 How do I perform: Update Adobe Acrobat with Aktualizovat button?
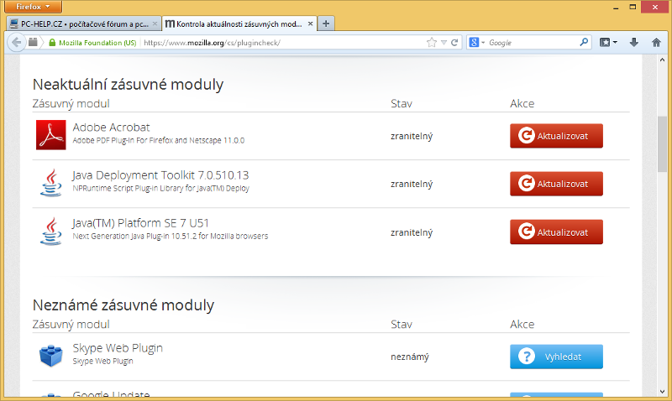point(556,135)
